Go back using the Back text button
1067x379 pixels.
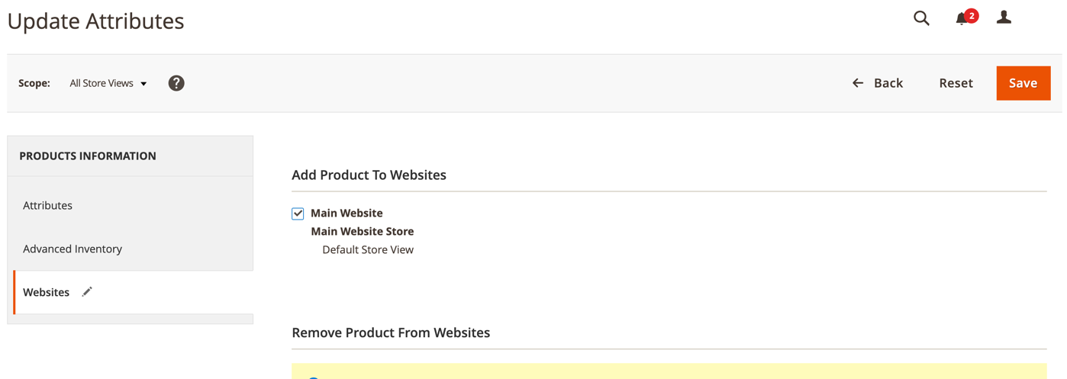tap(888, 83)
